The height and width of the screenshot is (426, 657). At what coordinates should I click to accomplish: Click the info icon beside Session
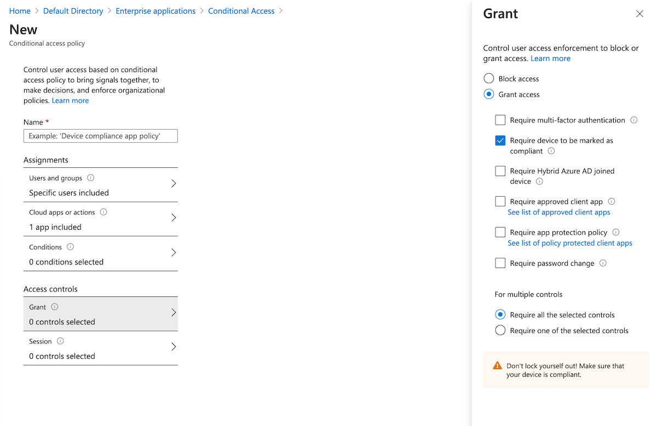tap(61, 341)
